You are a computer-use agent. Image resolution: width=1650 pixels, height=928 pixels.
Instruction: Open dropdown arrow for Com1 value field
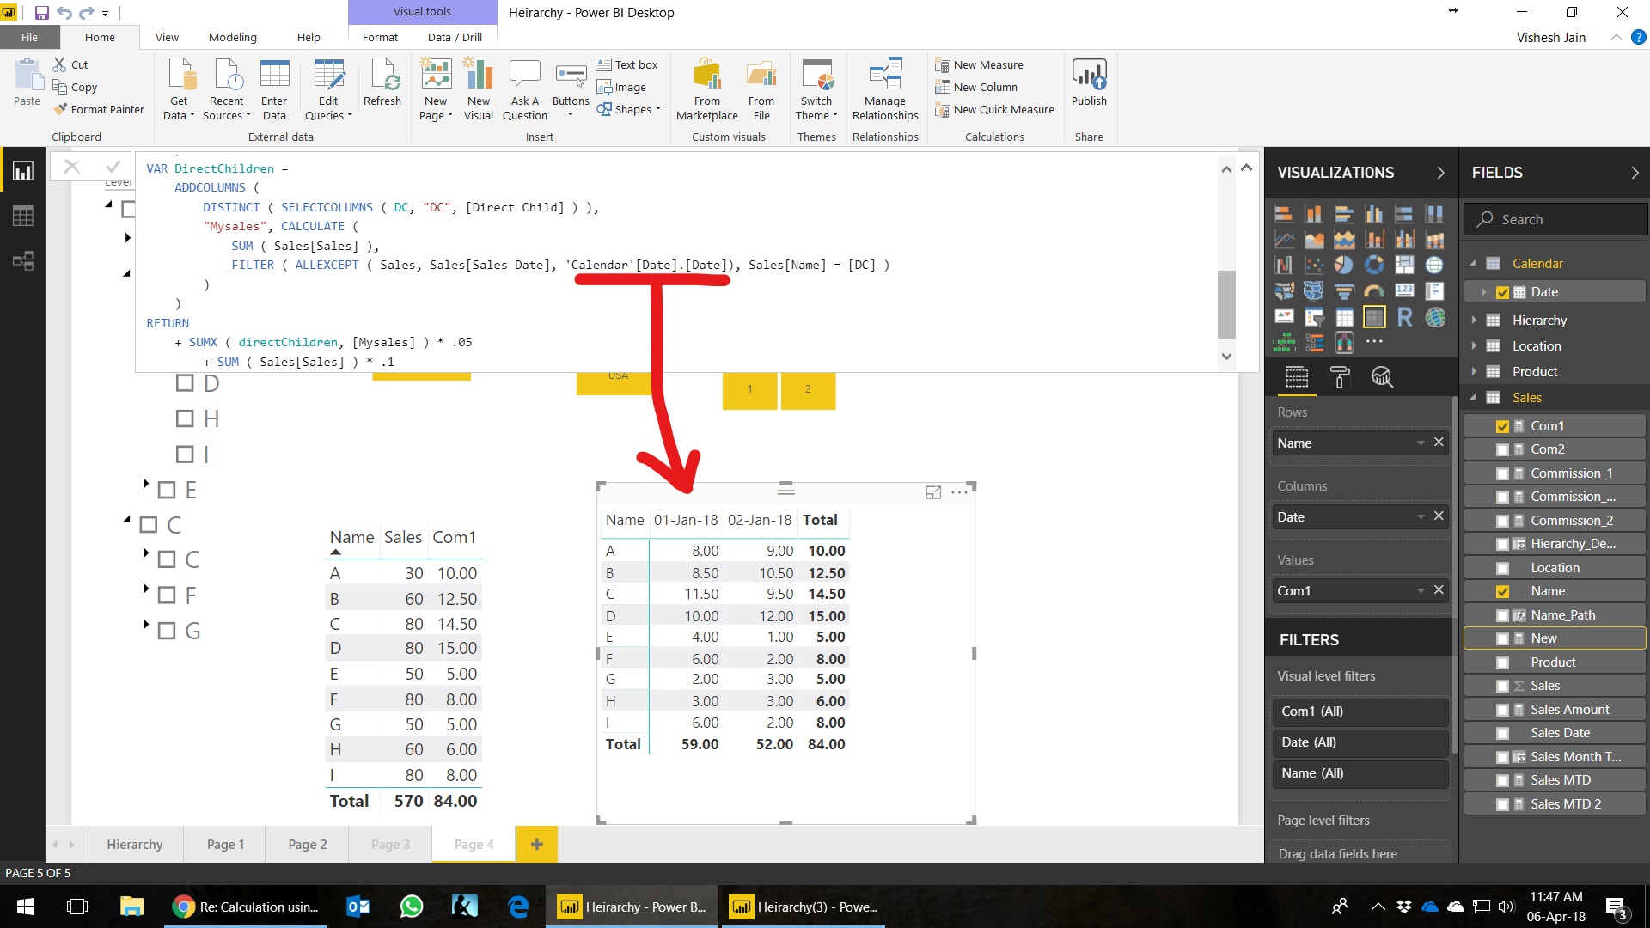coord(1421,591)
